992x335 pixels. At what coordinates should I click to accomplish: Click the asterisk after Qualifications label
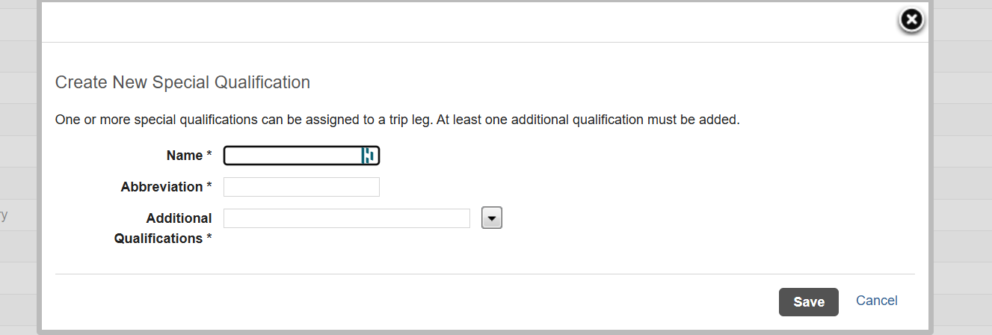click(209, 238)
